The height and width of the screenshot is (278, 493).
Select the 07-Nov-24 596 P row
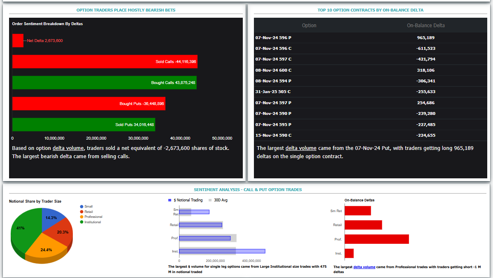tap(370, 38)
